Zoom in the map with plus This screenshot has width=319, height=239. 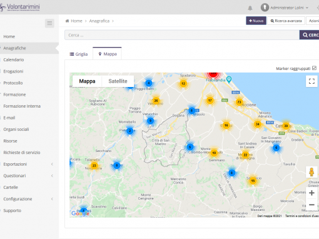(311, 193)
